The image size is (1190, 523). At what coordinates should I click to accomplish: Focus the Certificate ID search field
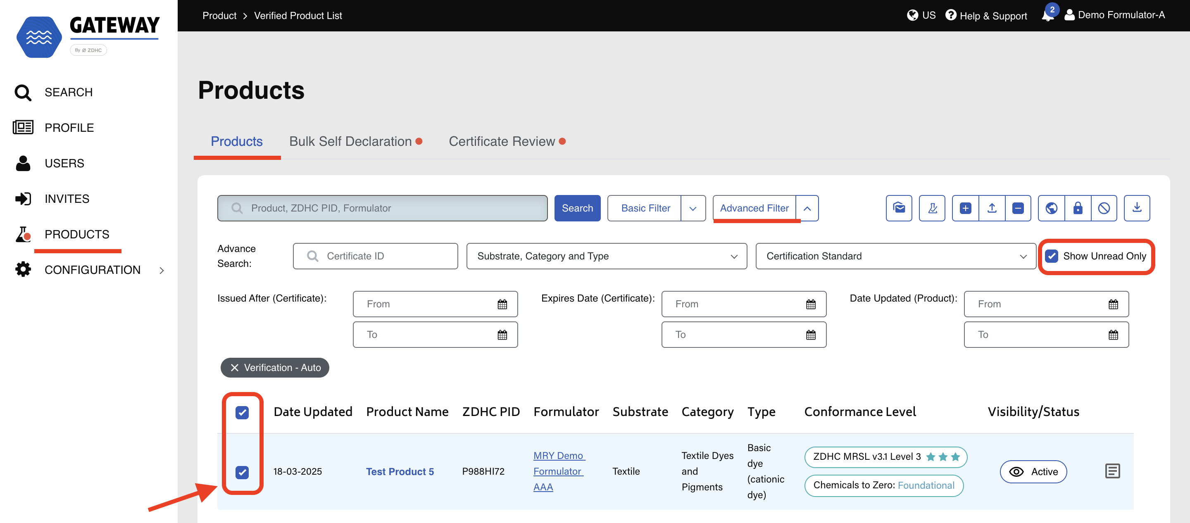point(375,256)
